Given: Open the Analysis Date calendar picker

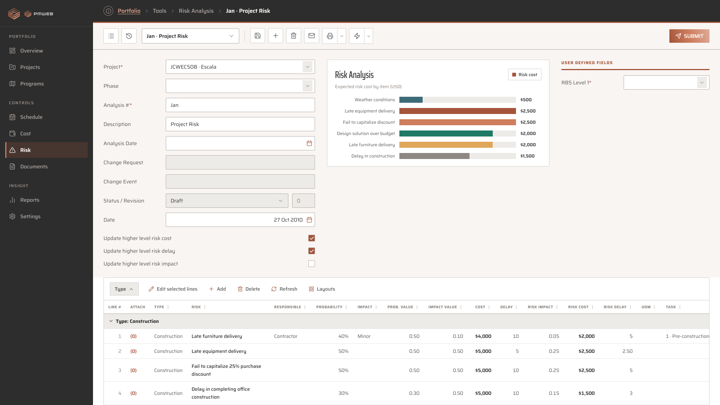Looking at the screenshot, I should tap(309, 143).
